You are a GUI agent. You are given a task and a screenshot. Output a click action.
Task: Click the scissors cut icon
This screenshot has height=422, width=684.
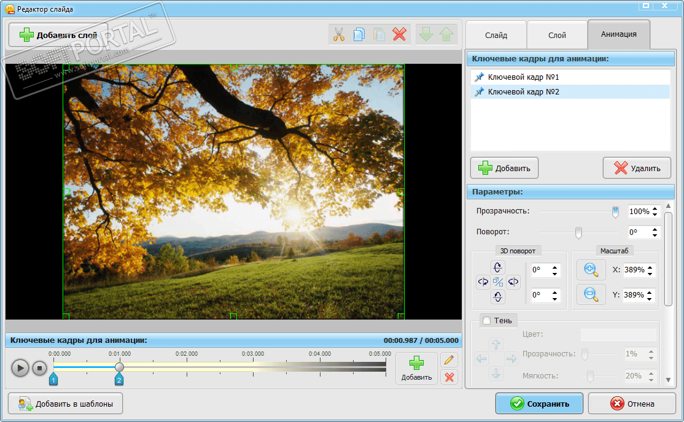tap(339, 35)
